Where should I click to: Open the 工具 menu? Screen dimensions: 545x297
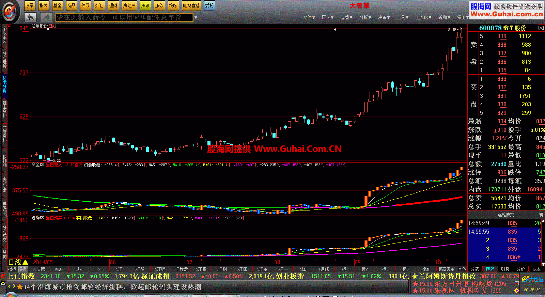[403, 17]
